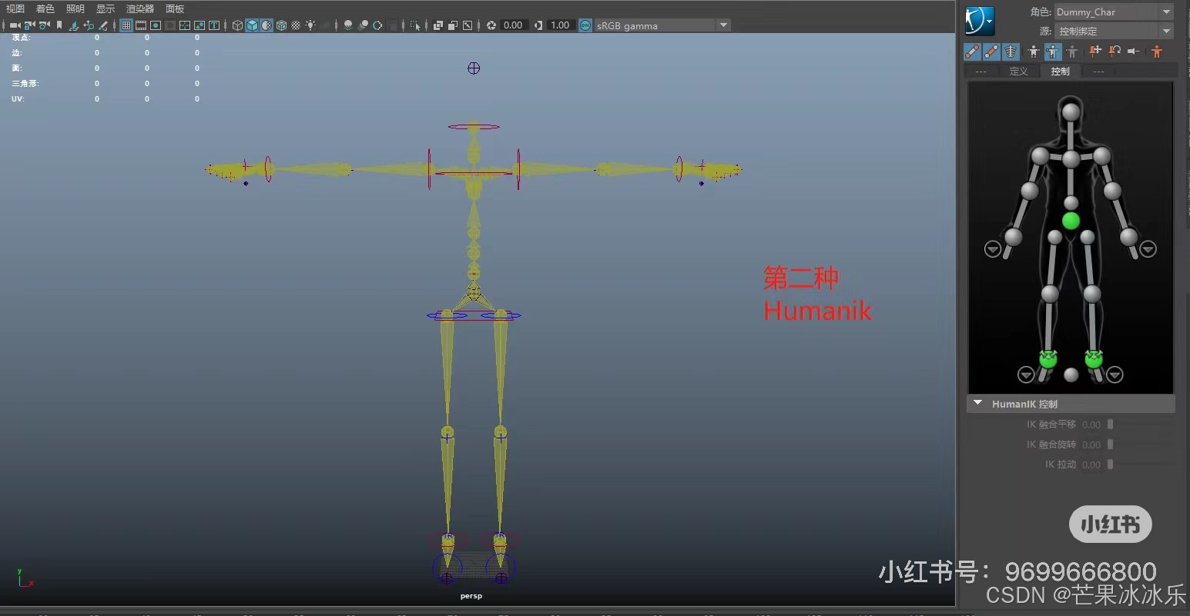Viewport: 1190px width, 616px height.
Task: Toggle lock camera icon
Action: tap(29, 25)
